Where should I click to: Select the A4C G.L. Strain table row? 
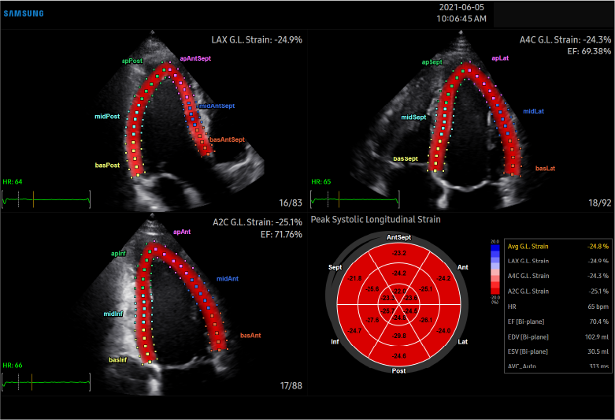coord(558,276)
